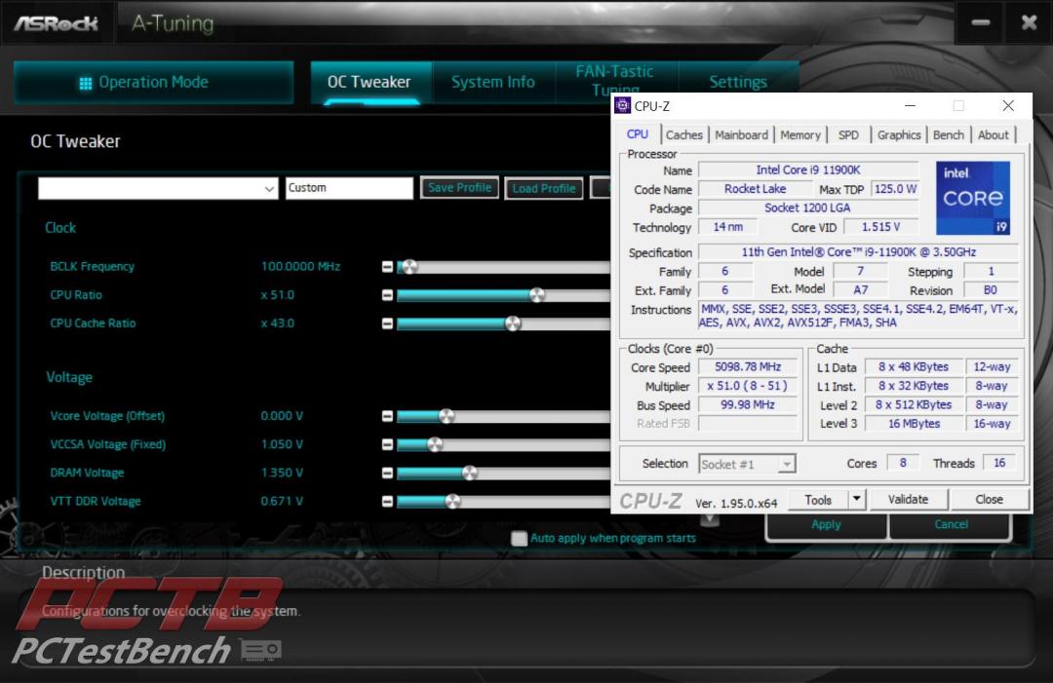
Task: Open the Socket #1 selection dropdown
Action: click(747, 464)
